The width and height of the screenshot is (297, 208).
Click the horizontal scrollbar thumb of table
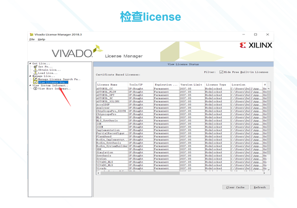pos(140,173)
